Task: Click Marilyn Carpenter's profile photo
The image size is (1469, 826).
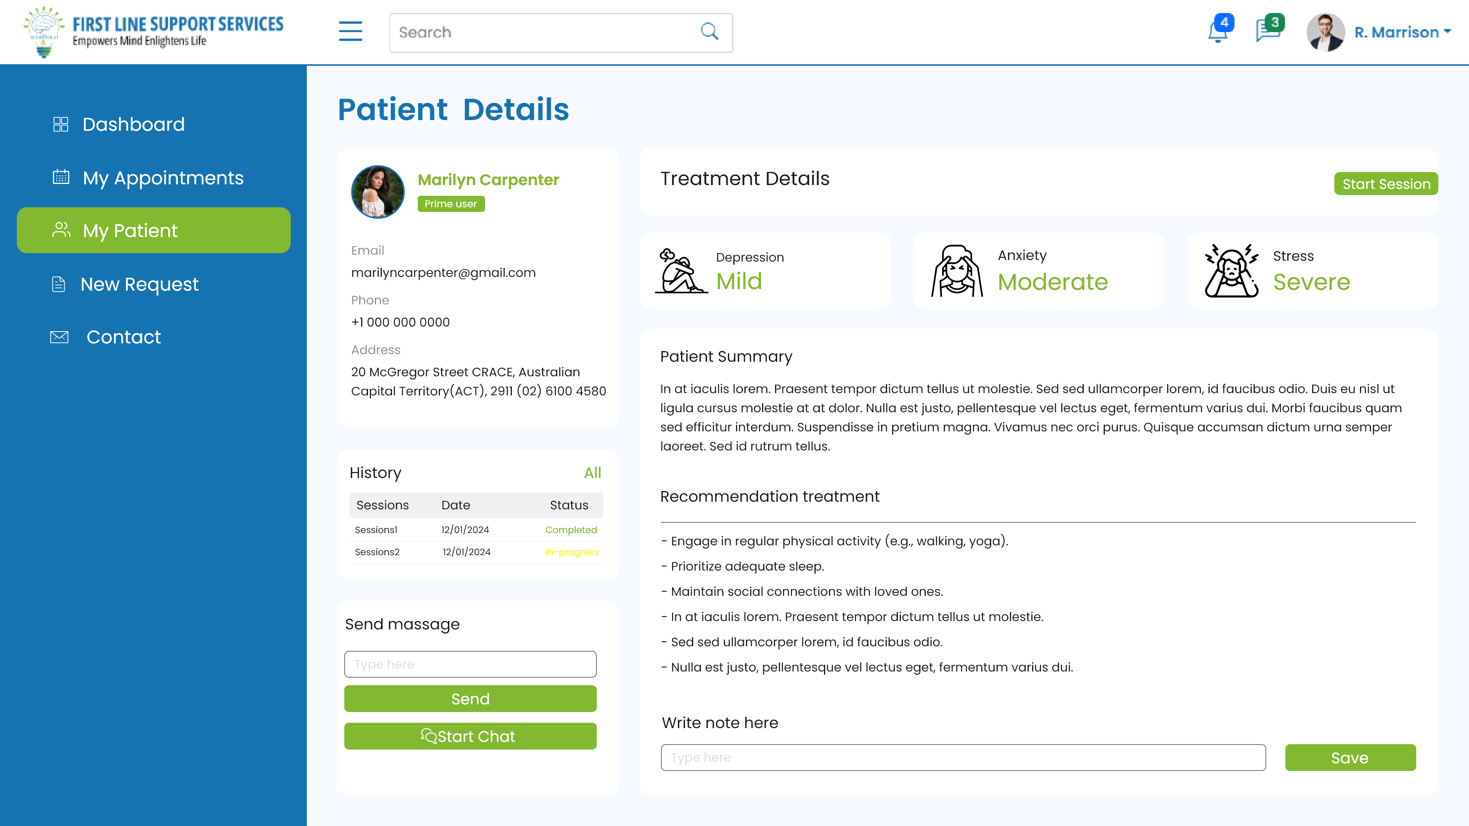Action: (x=378, y=192)
